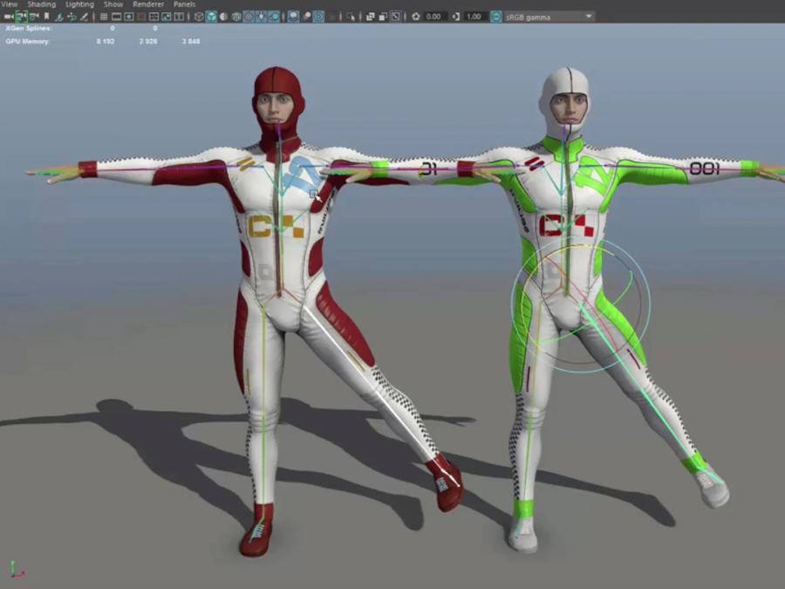Activate the image plane icon
This screenshot has height=589, width=785.
point(58,17)
